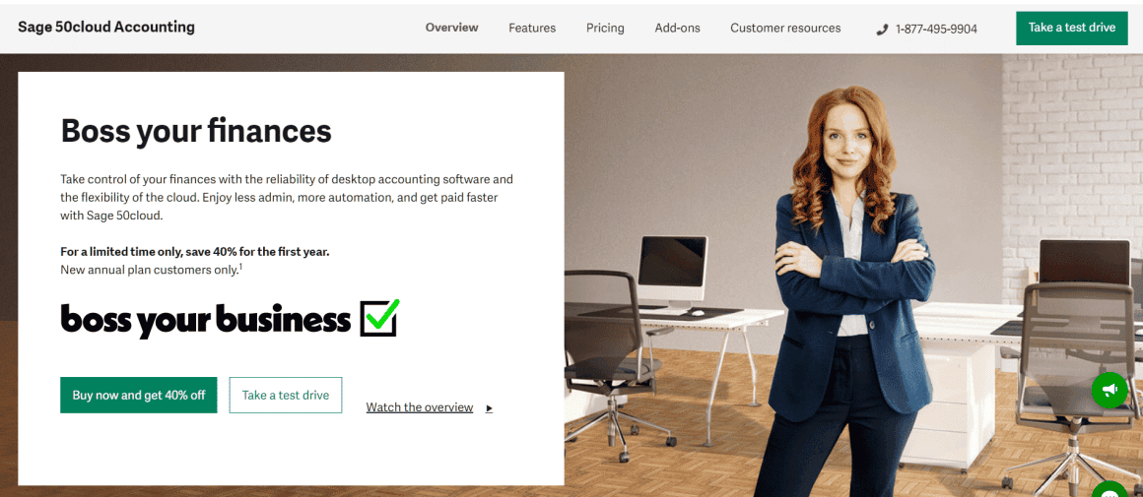Click the header Take a test drive button
The image size is (1143, 497).
pyautogui.click(x=1072, y=28)
